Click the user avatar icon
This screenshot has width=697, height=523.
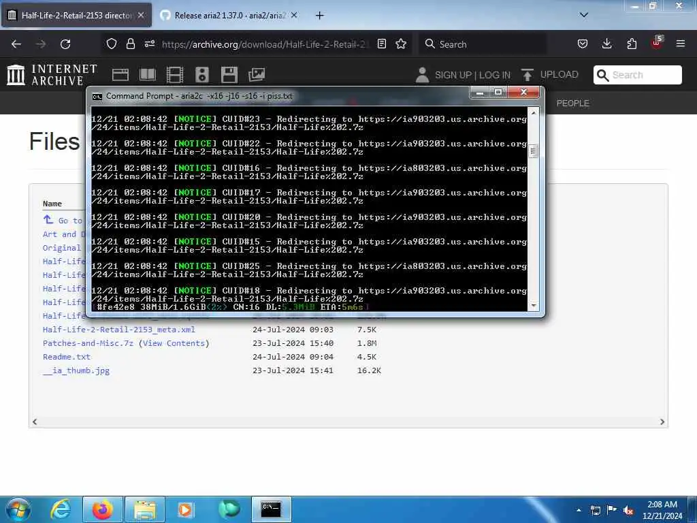[x=422, y=75]
